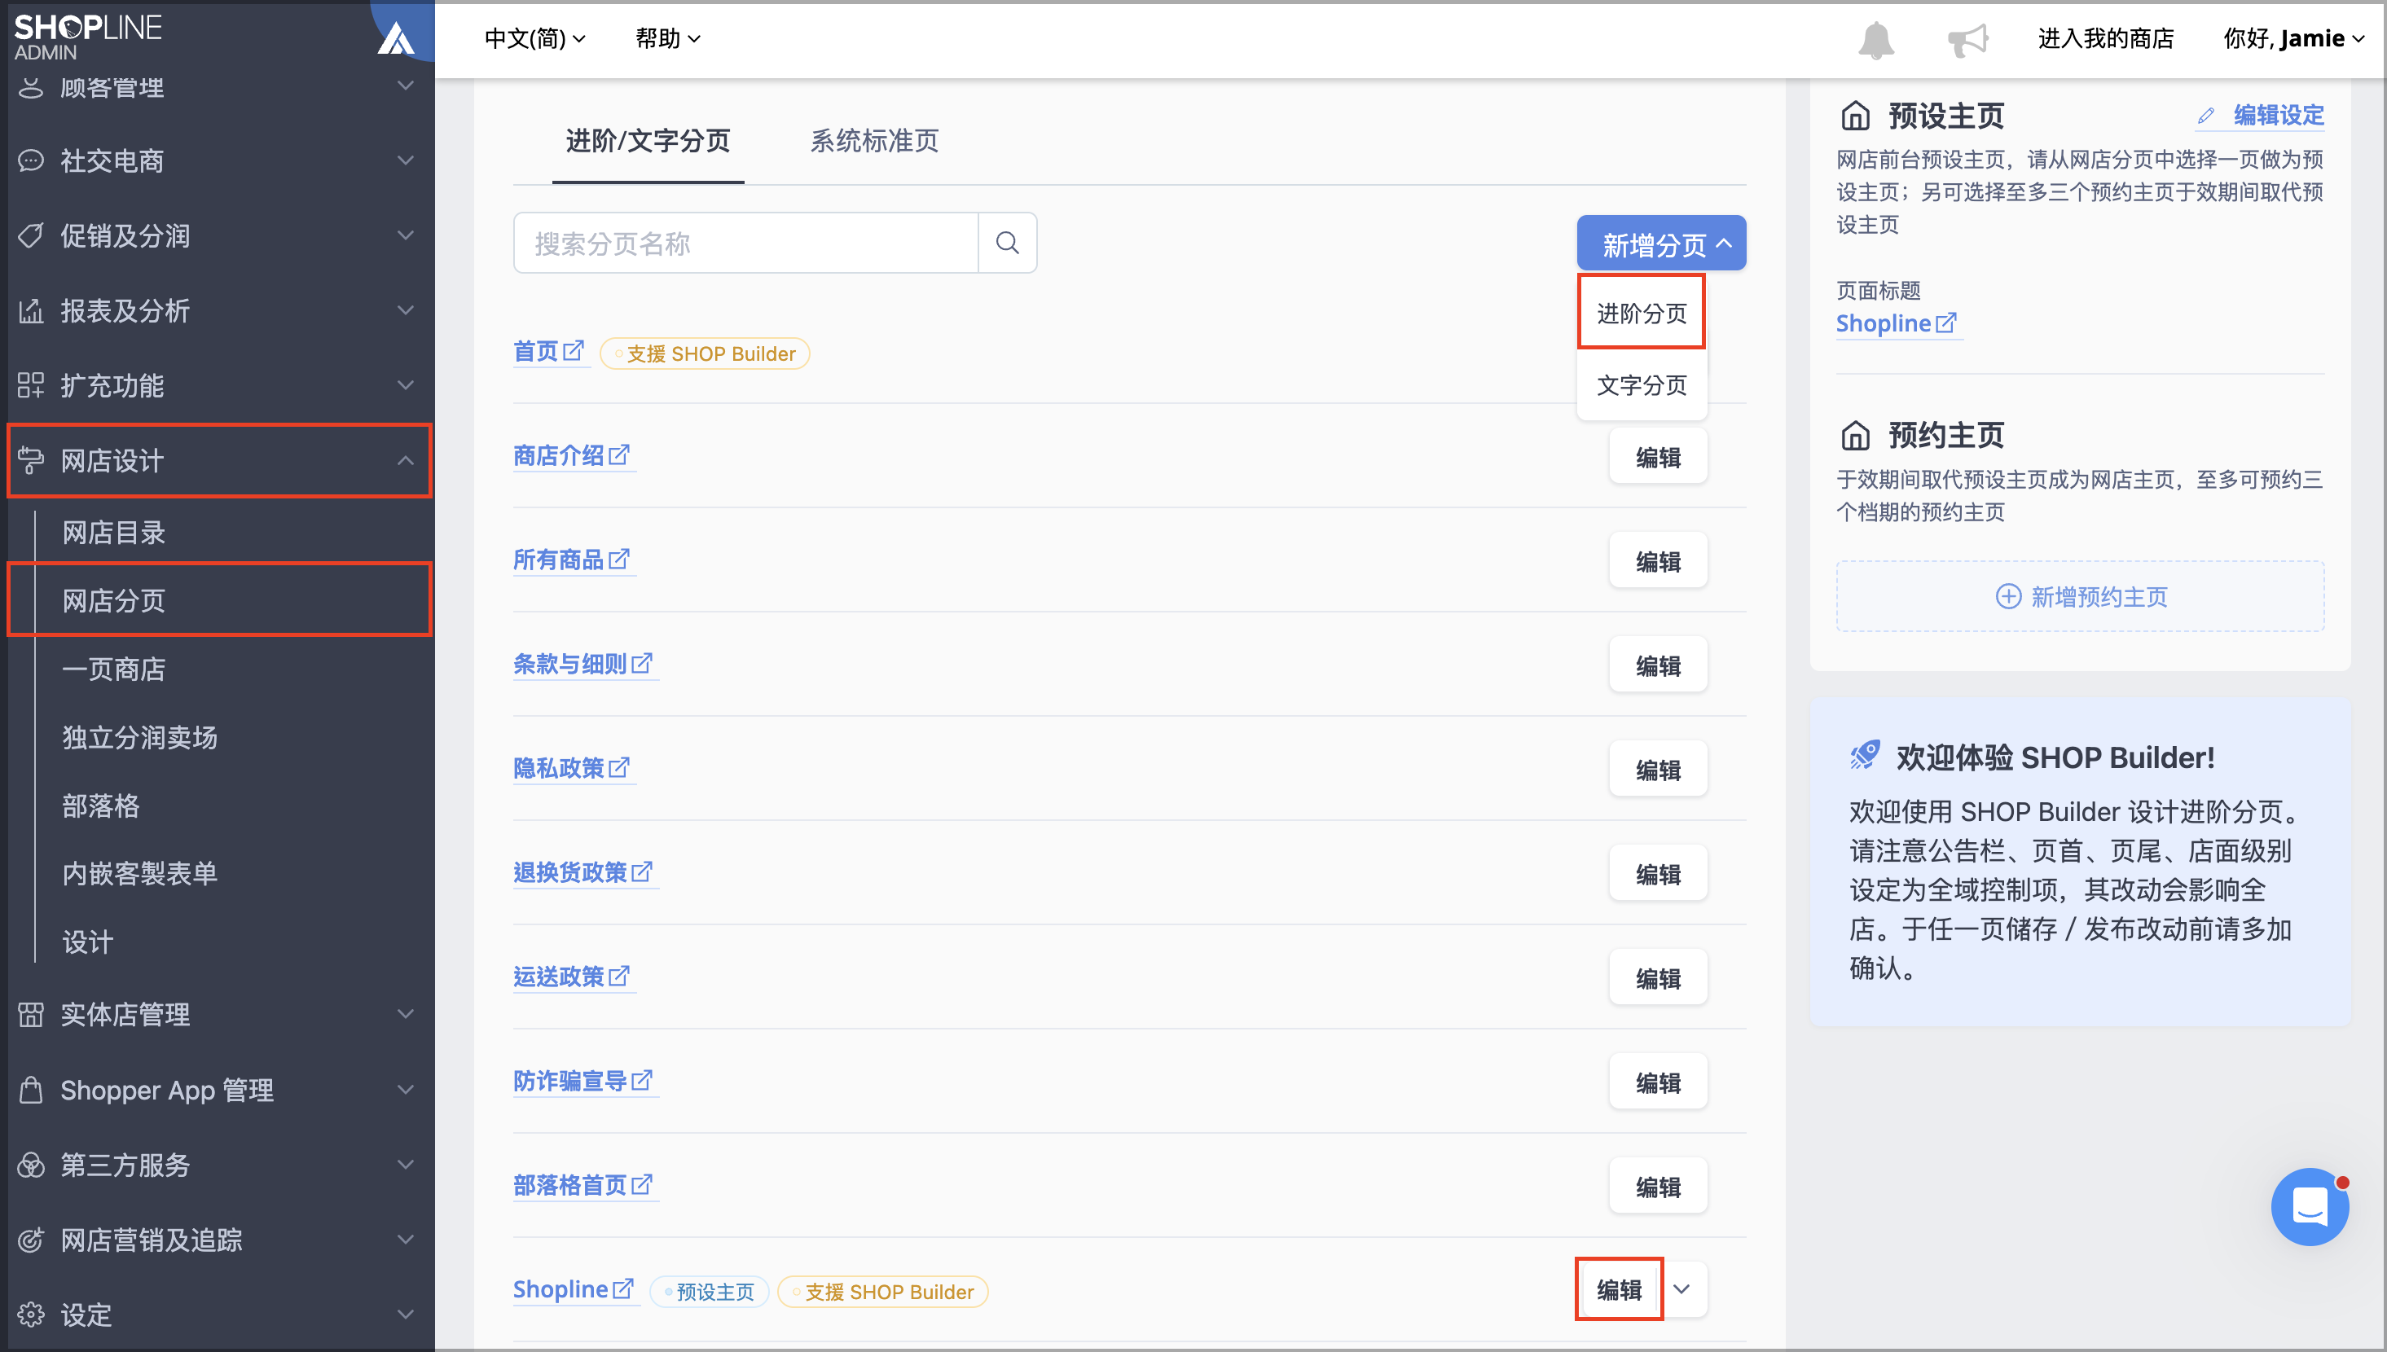Image resolution: width=2387 pixels, height=1352 pixels.
Task: Open external icon beside Shopline under 页面标题
Action: coord(1945,323)
